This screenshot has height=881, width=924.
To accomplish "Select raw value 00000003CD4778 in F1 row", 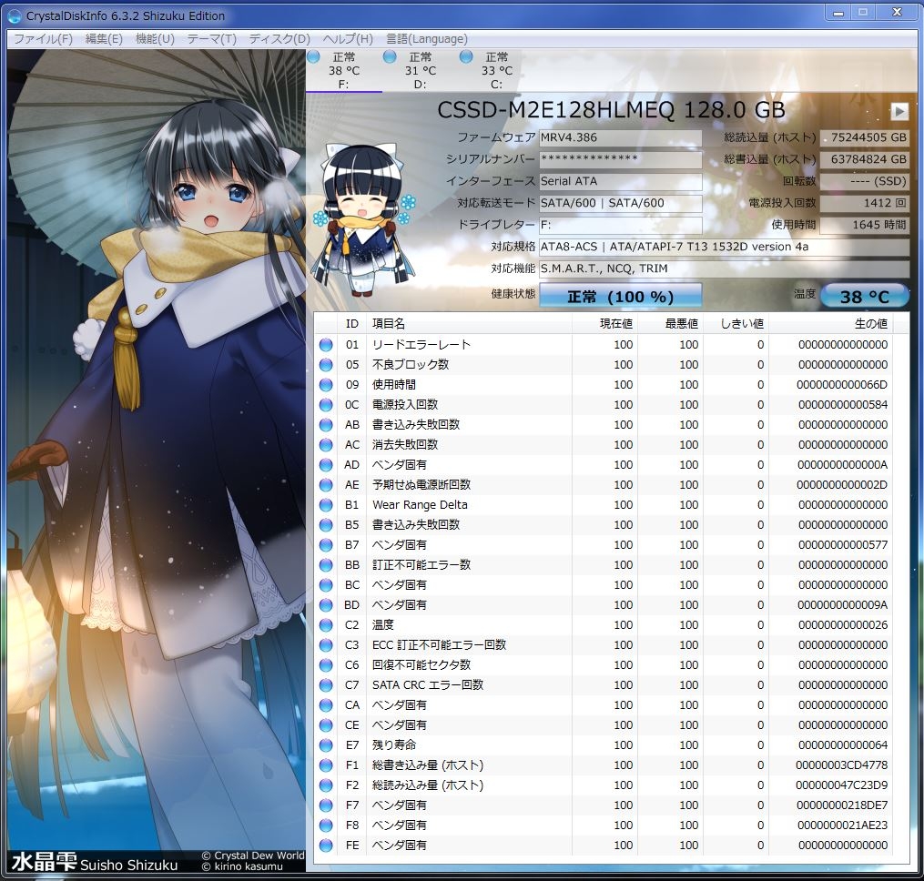I will click(842, 765).
